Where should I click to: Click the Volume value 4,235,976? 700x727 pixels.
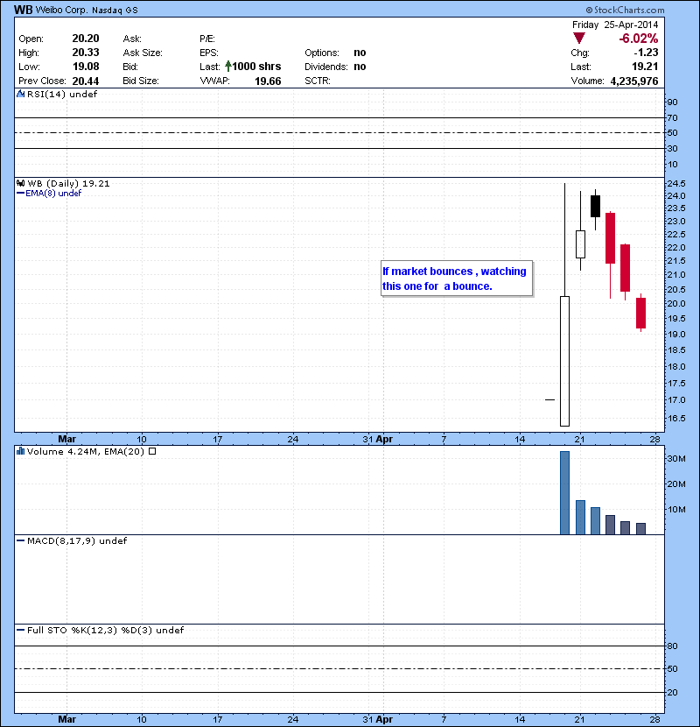[x=634, y=81]
